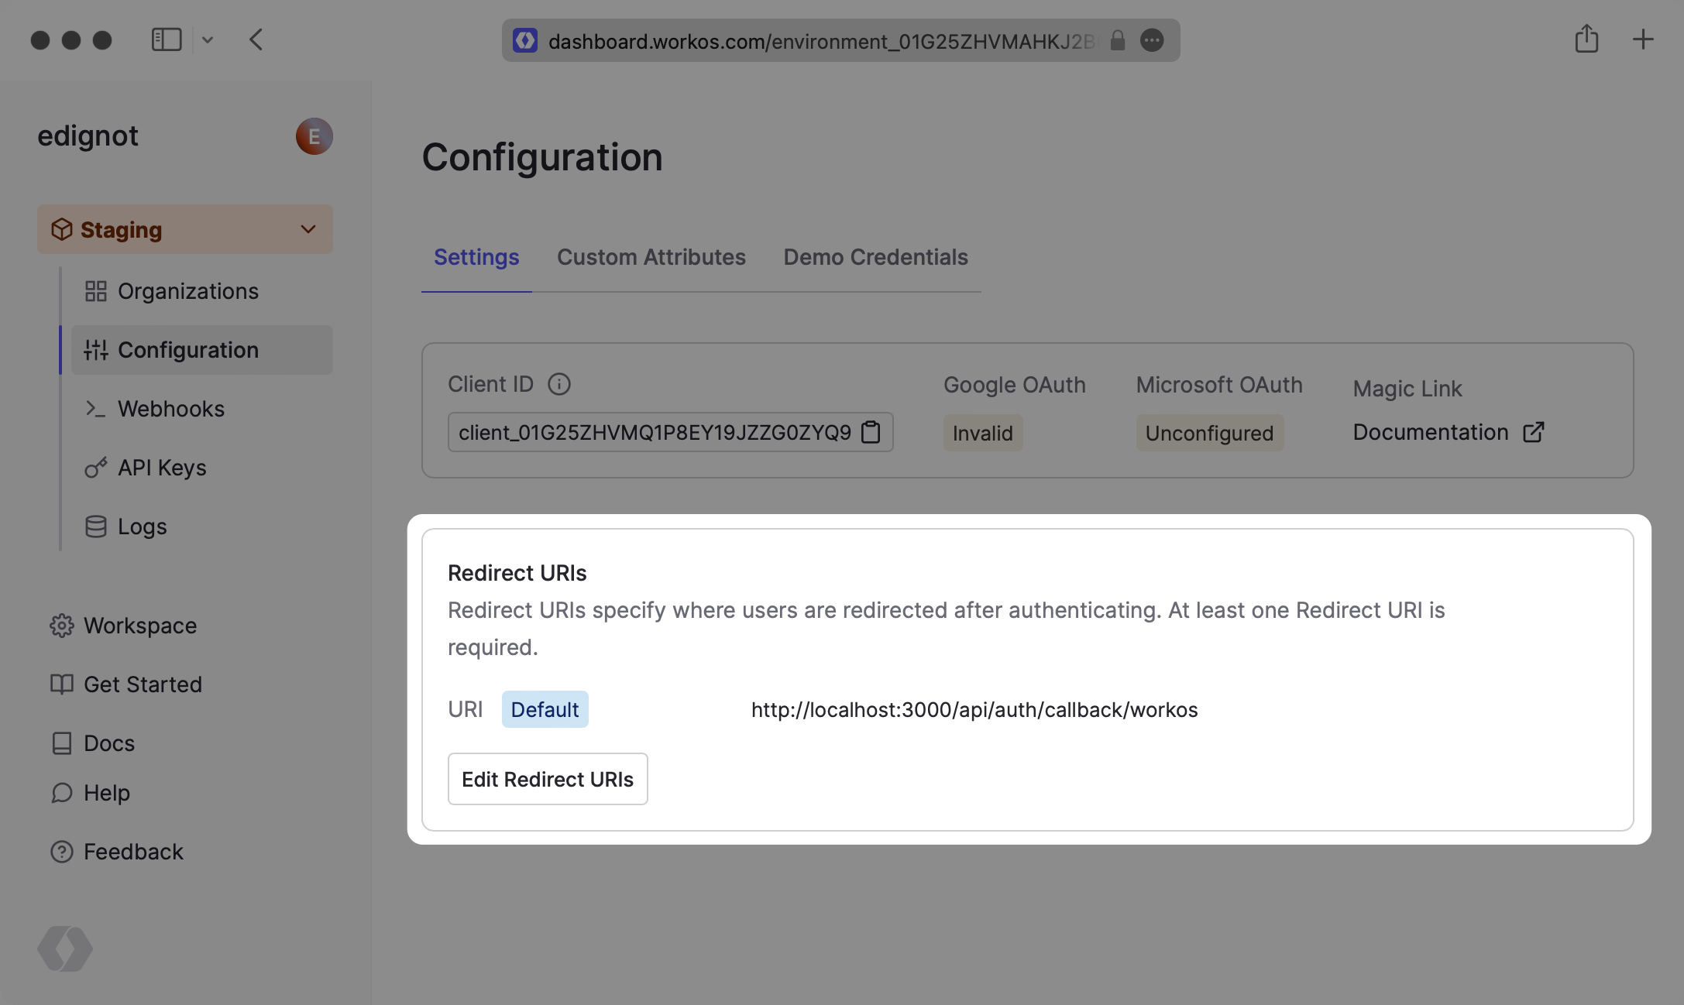
Task: Open Webhooks in the sidebar
Action: point(170,409)
